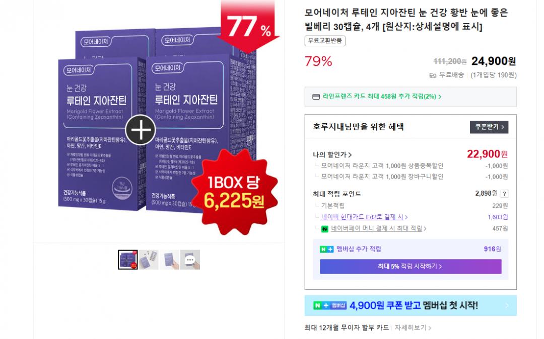Expand the 4,900원 쿠폰 banner arrow

(507, 305)
